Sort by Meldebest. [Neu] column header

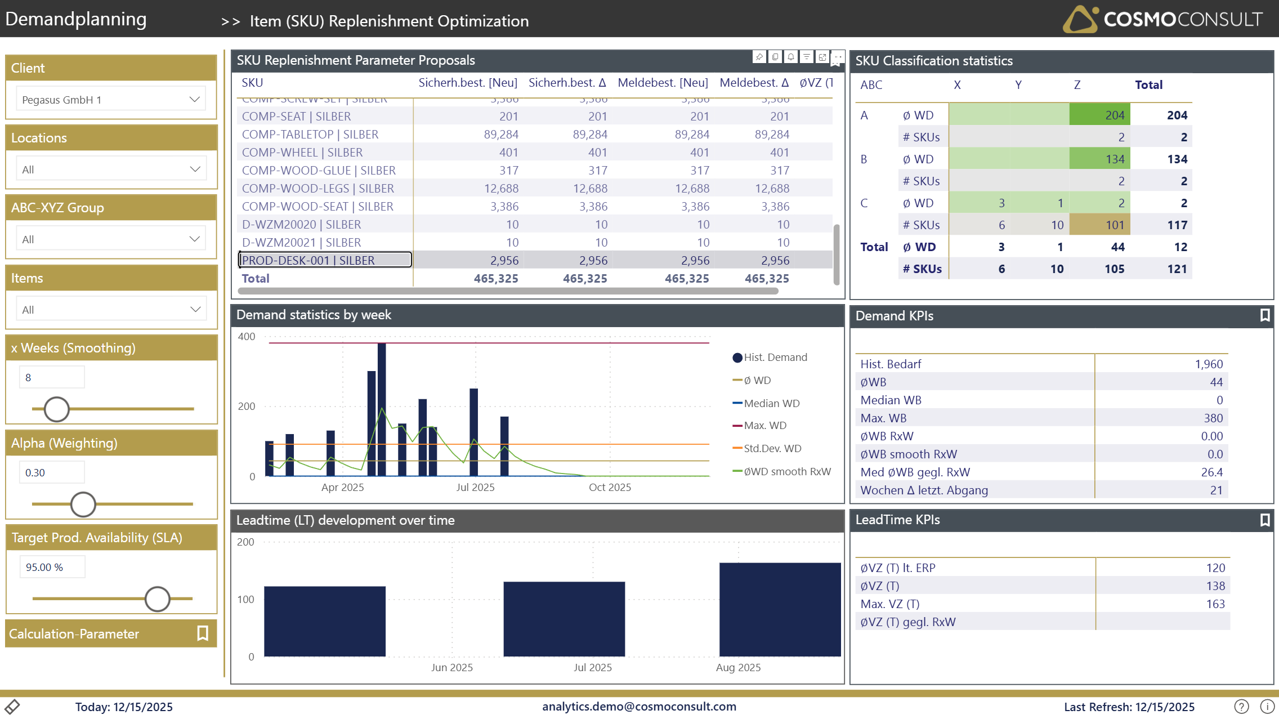click(663, 83)
